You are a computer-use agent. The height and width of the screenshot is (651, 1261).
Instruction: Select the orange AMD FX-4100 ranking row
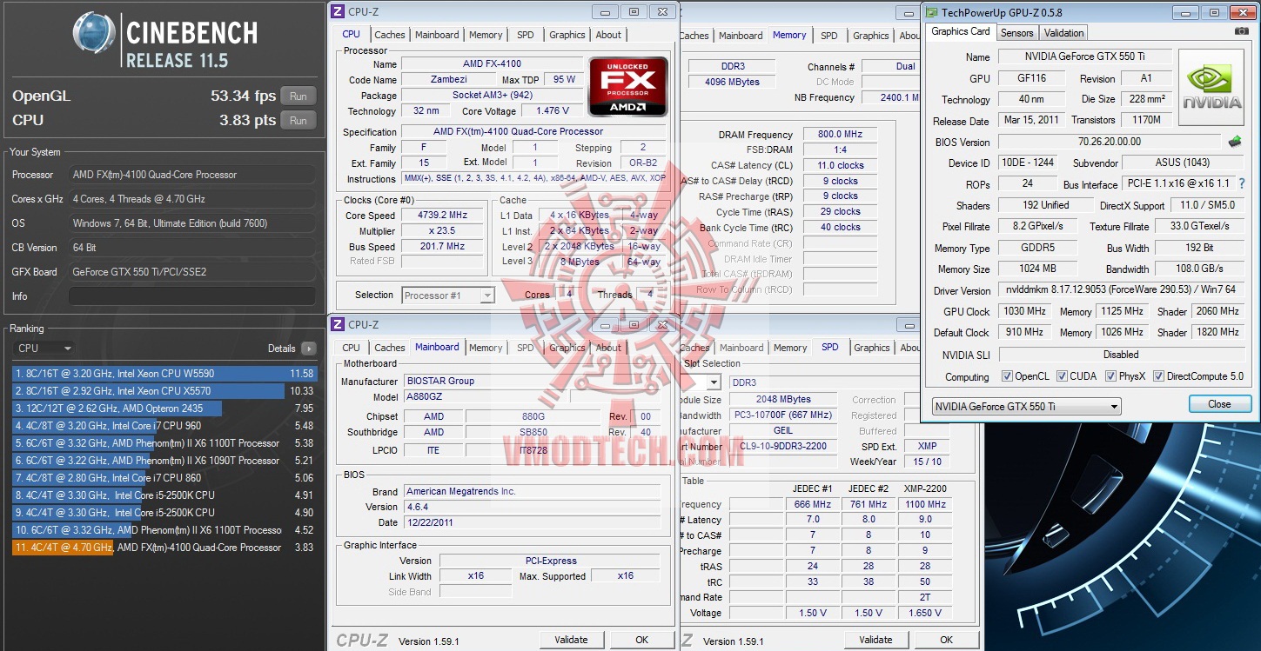pos(164,548)
